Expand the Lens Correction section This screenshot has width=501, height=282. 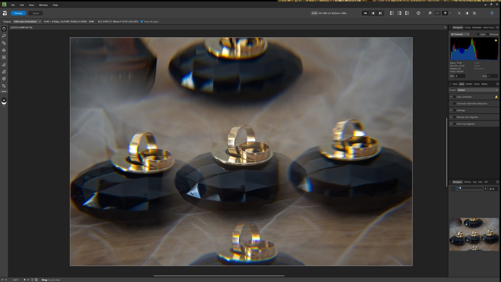(451, 97)
